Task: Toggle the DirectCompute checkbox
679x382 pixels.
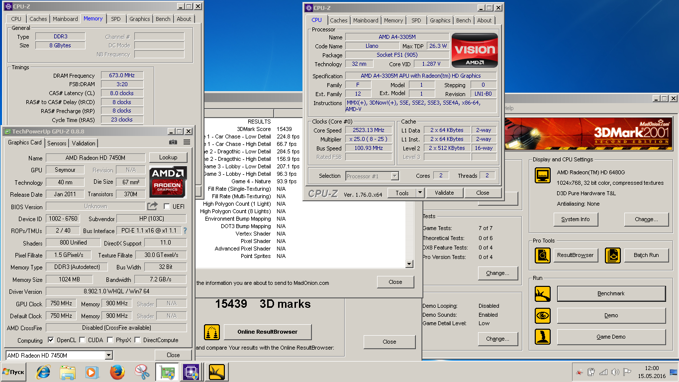Action: tap(138, 340)
